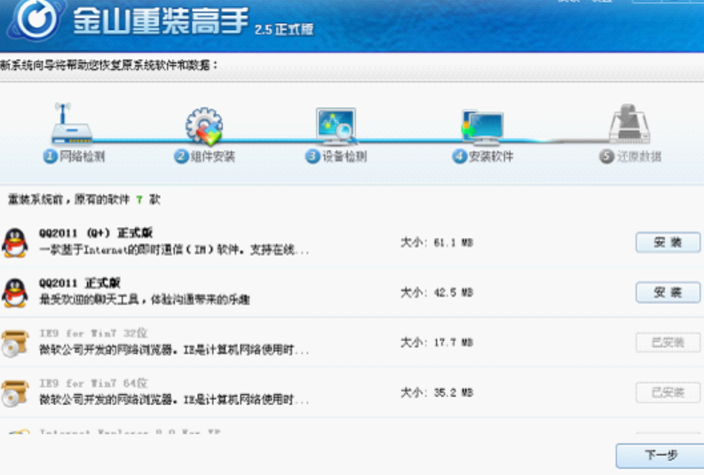Image resolution: width=704 pixels, height=475 pixels.
Task: Click the 2.5正式版 version label
Action: [284, 29]
